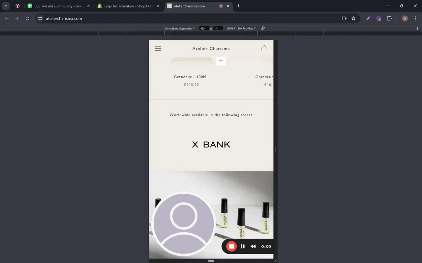
Task: Click the Atelier Charisma site logo text
Action: coord(211,48)
